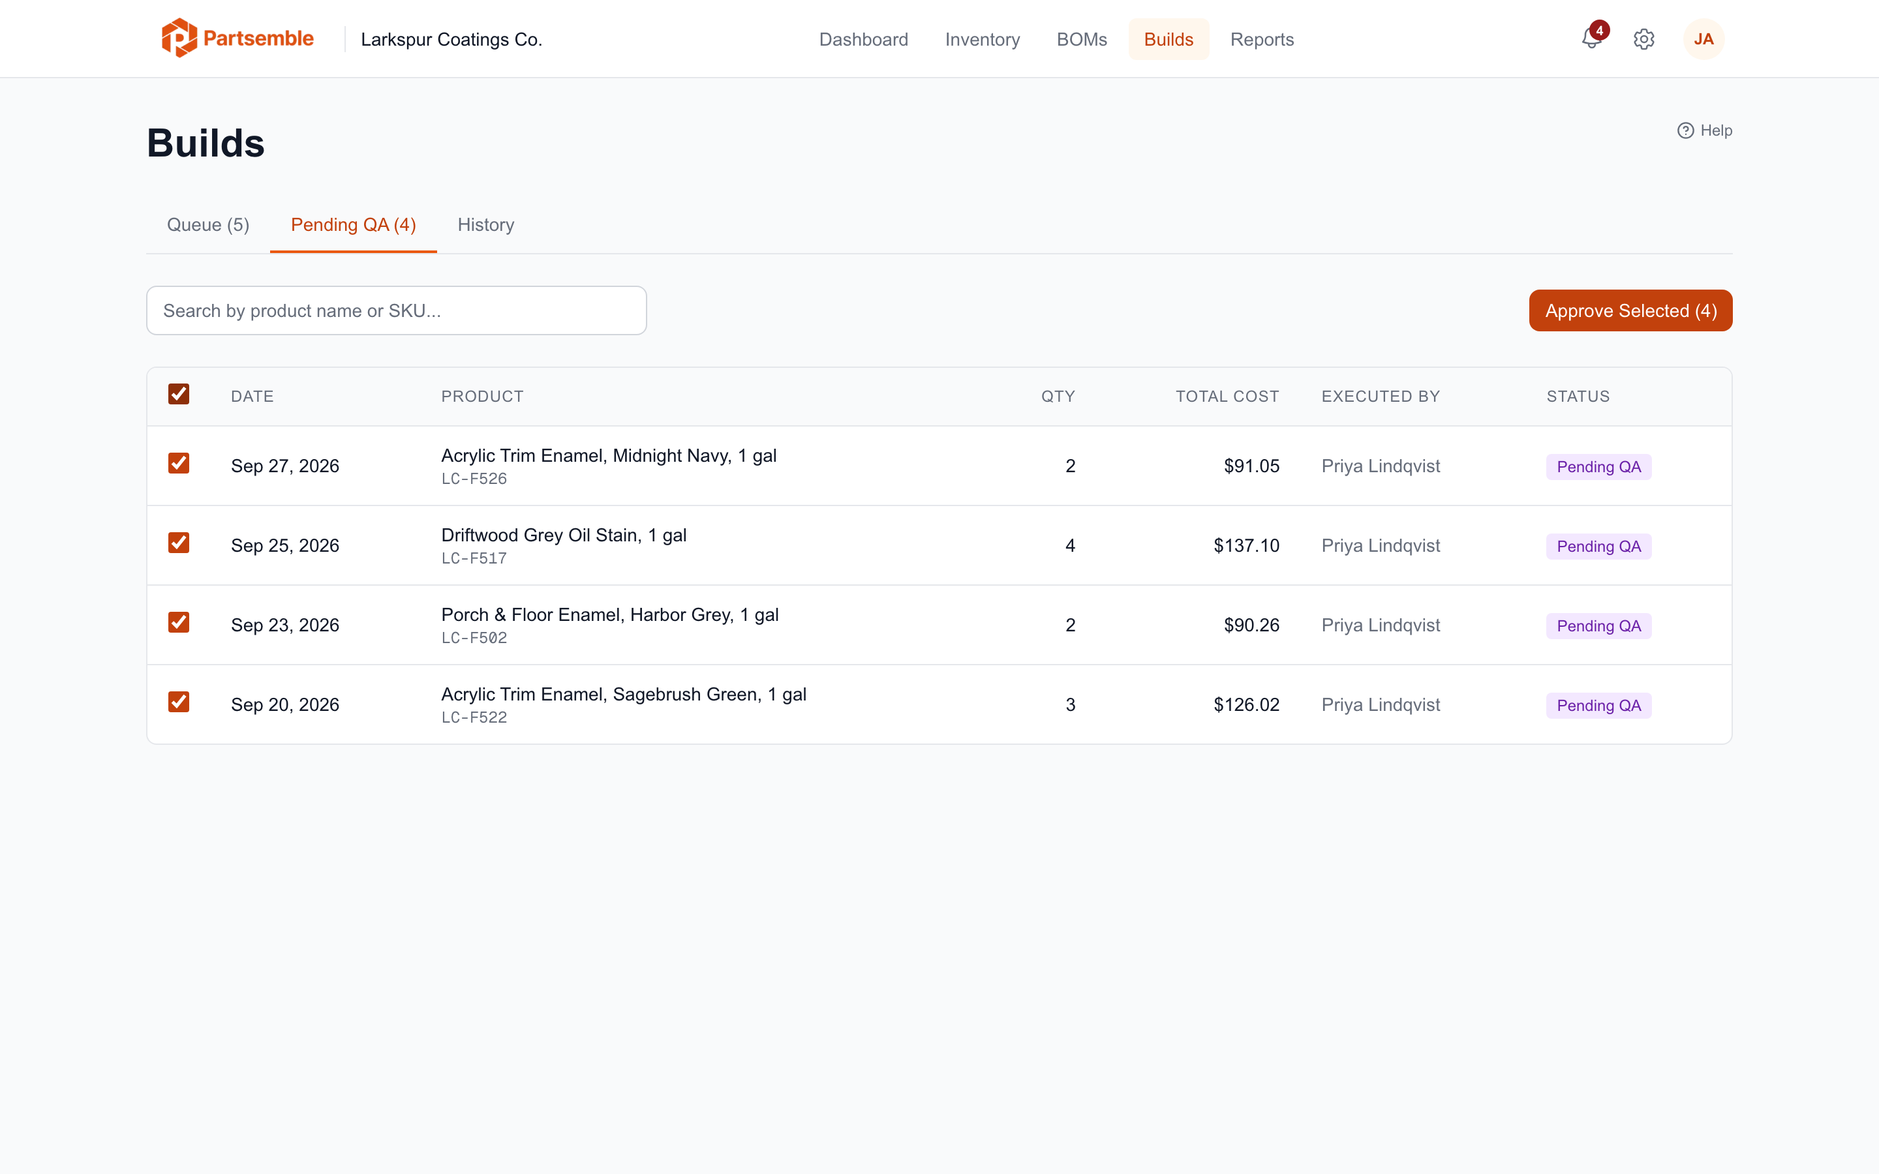This screenshot has height=1174, width=1879.
Task: Click the QTY column header
Action: (1058, 397)
